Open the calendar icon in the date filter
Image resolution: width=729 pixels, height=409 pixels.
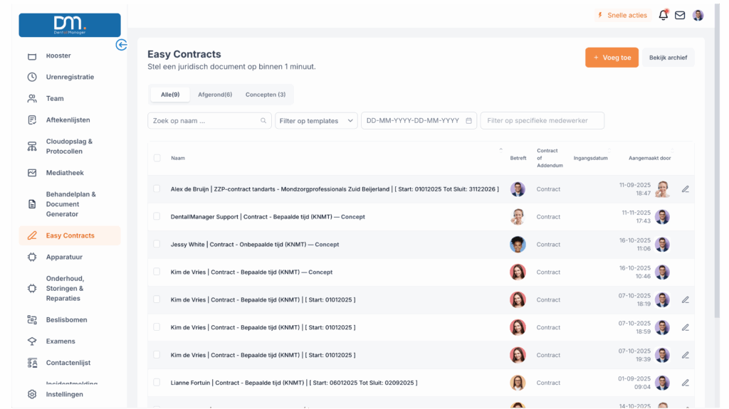click(x=468, y=121)
